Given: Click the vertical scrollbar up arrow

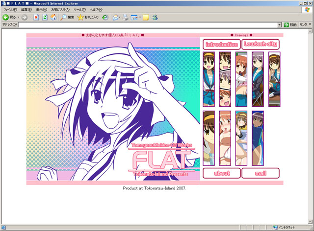Looking at the screenshot, I should pyautogui.click(x=310, y=31).
